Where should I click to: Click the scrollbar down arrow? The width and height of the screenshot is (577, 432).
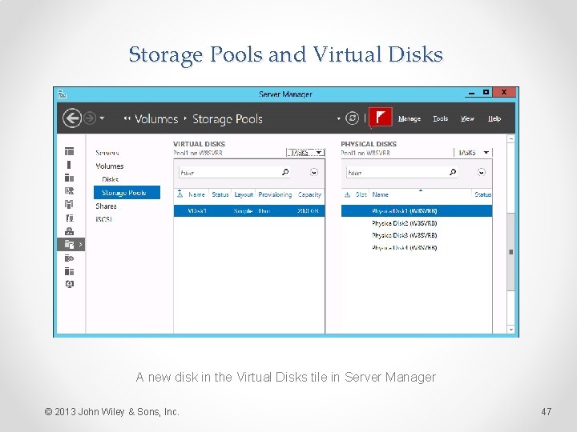(510, 330)
